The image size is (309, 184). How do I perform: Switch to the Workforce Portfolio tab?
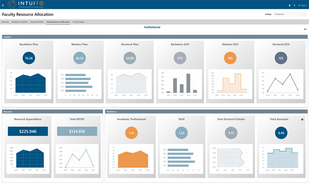click(x=20, y=22)
